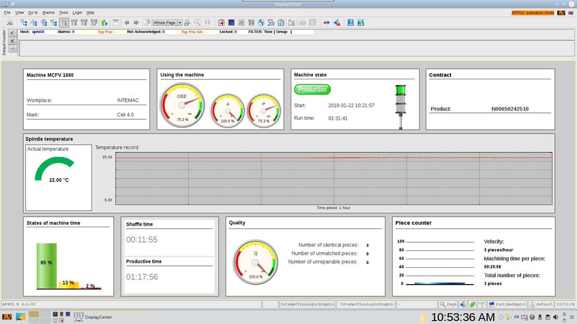Click the language flag icon
The height and width of the screenshot is (324, 577).
tap(571, 13)
